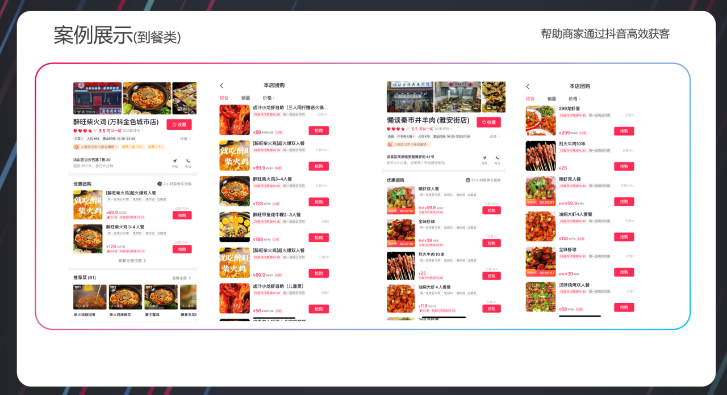The image size is (727, 395).
Task: Click the slide subtitle 帮助商家通过抖音高效获客
Action: tap(605, 34)
